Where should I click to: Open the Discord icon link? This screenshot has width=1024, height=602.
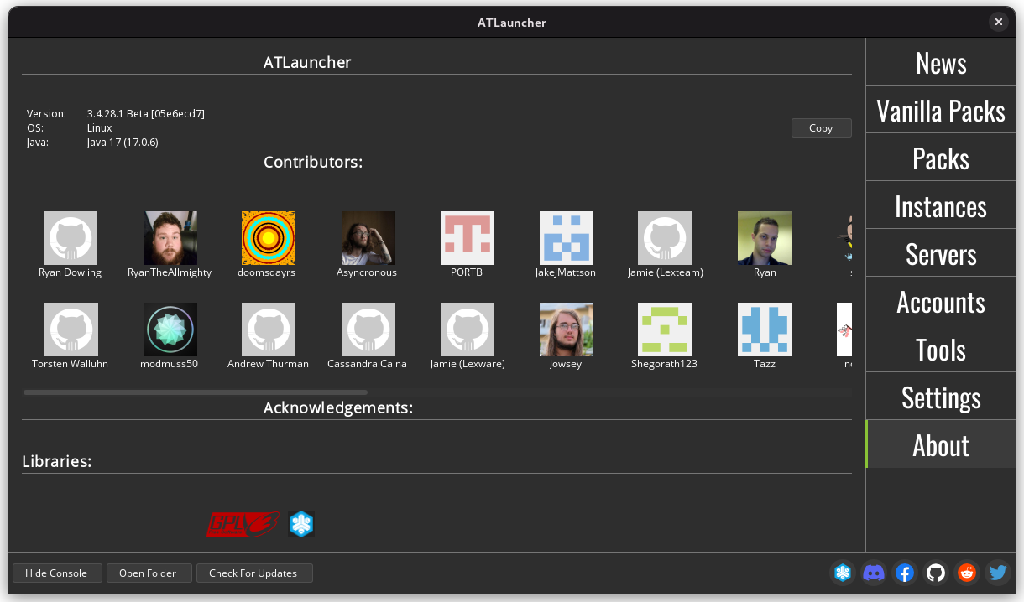[x=874, y=573]
